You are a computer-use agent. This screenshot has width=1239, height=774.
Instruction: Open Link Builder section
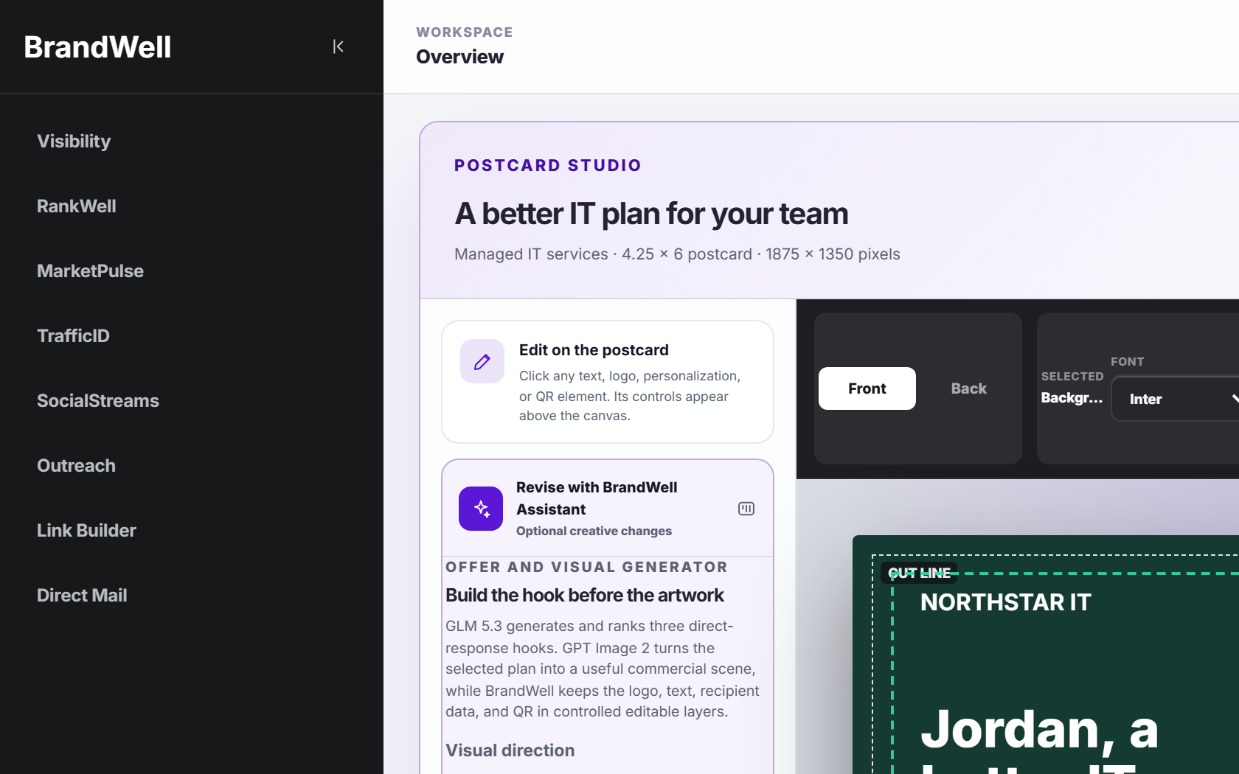[86, 531]
